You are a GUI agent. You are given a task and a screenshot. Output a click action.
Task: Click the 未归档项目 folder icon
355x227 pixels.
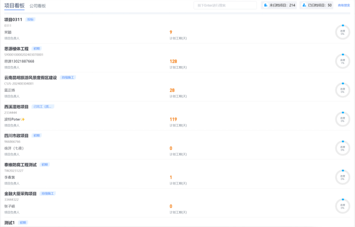tap(266, 5)
